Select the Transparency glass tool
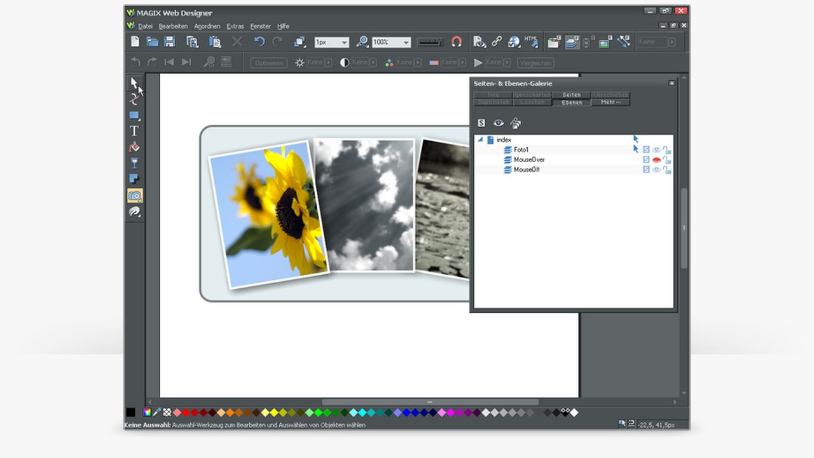The image size is (814, 458). (x=134, y=163)
